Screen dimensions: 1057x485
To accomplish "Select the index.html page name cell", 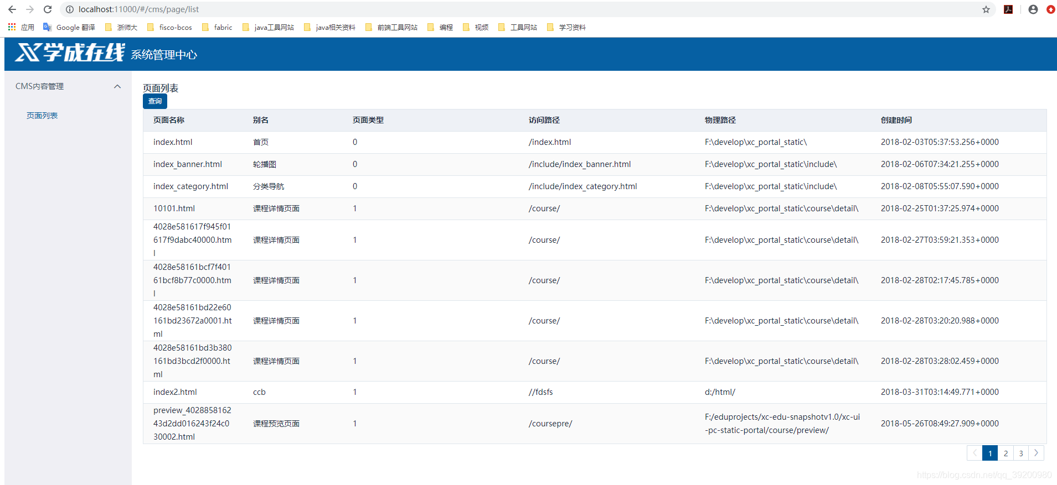I will [173, 142].
